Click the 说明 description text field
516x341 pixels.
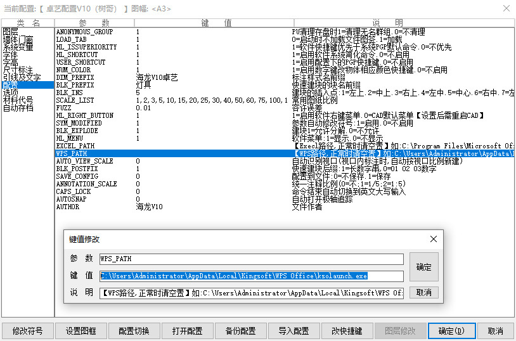tap(251, 293)
